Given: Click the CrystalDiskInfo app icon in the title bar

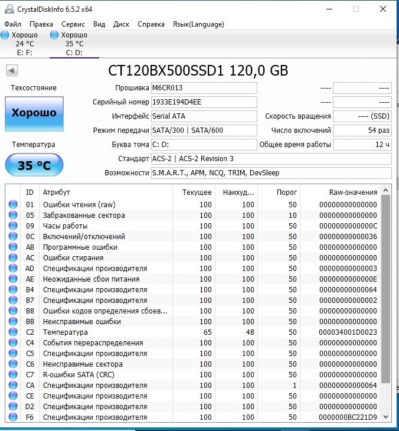Looking at the screenshot, I should pos(9,9).
